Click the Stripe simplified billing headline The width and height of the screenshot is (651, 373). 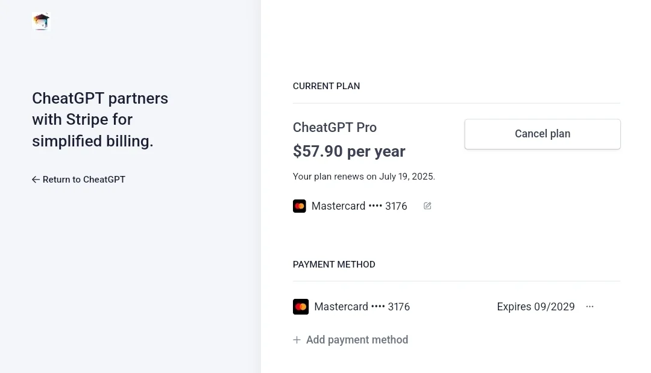[100, 119]
